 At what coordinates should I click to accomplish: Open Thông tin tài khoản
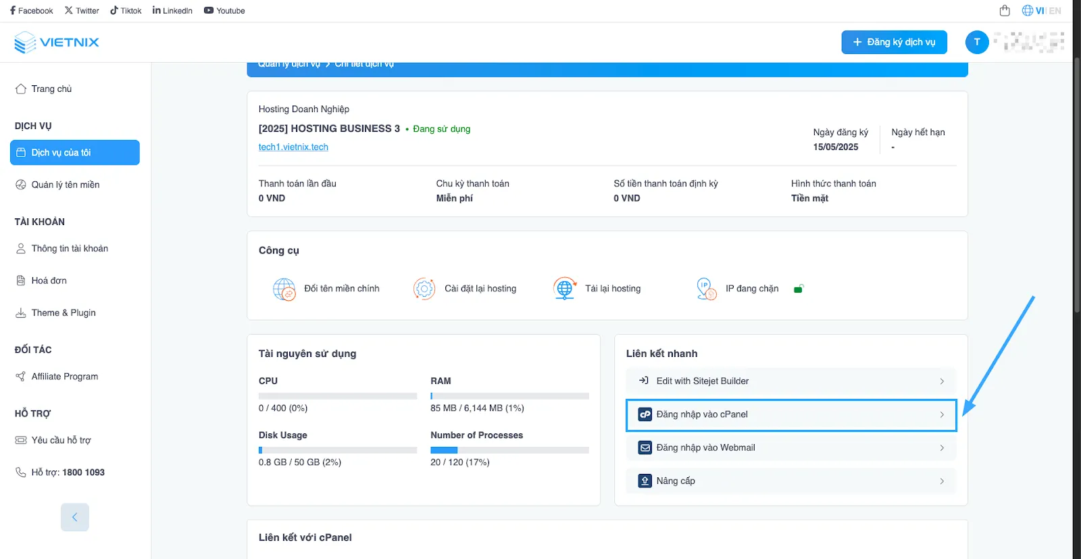pos(70,248)
